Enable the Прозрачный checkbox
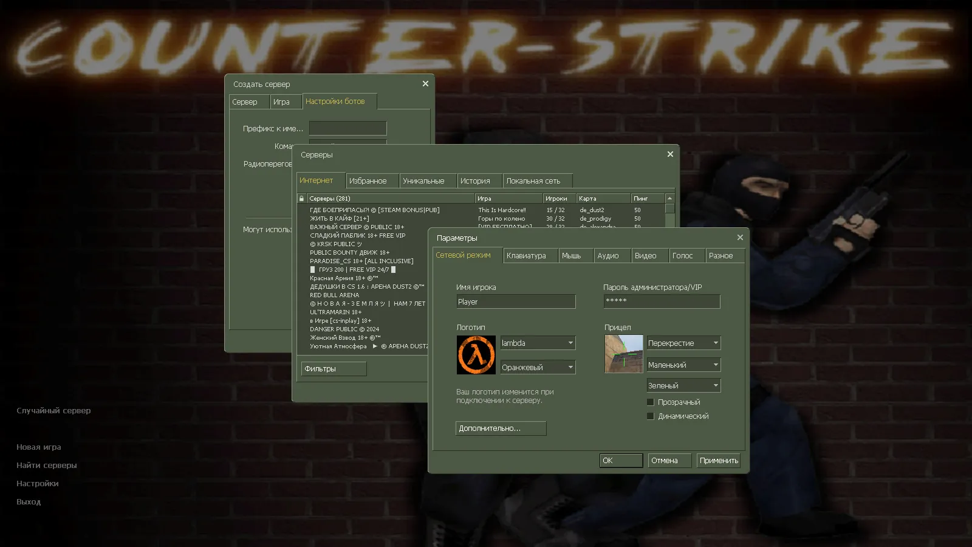This screenshot has height=547, width=972. (651, 402)
